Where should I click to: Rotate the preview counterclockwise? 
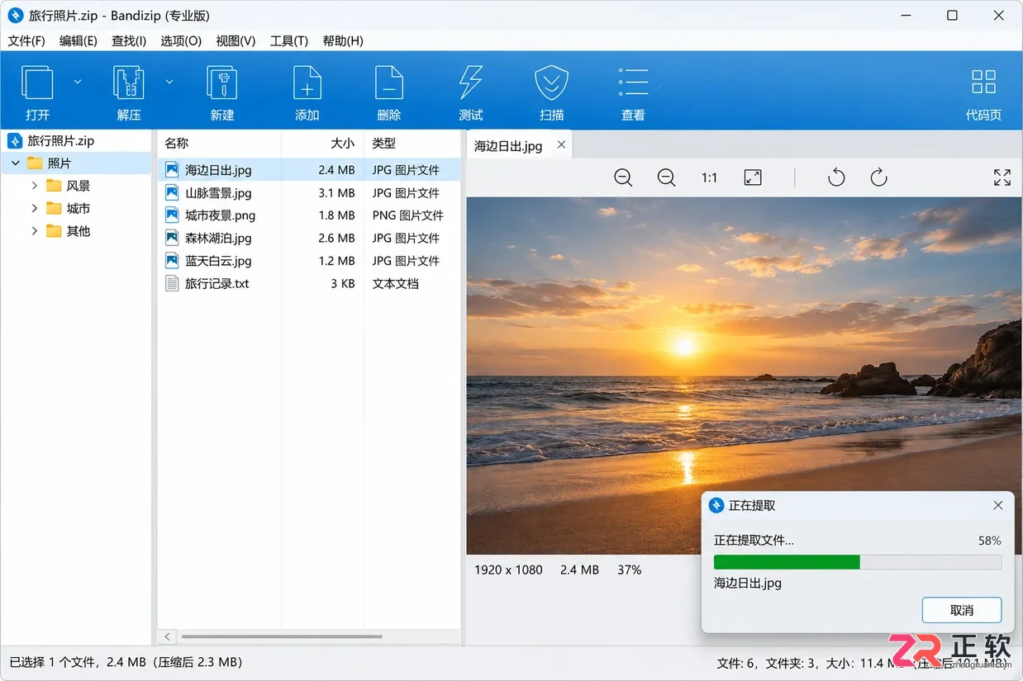[836, 177]
